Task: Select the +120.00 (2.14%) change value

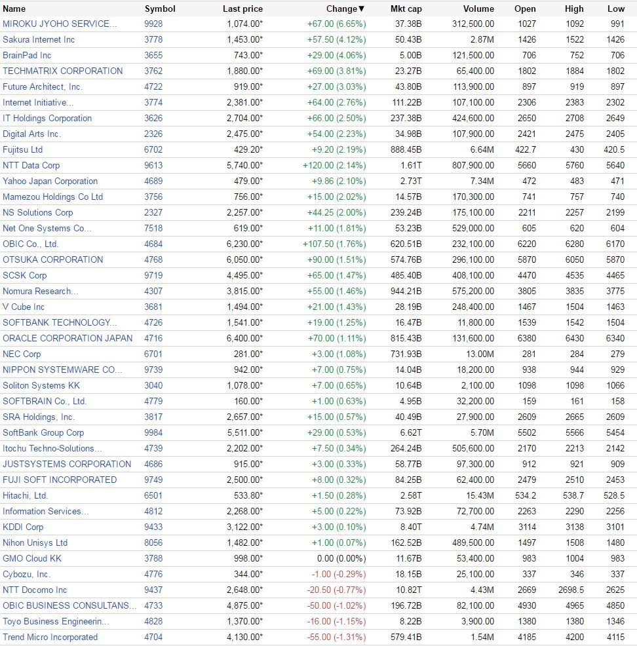Action: (334, 165)
